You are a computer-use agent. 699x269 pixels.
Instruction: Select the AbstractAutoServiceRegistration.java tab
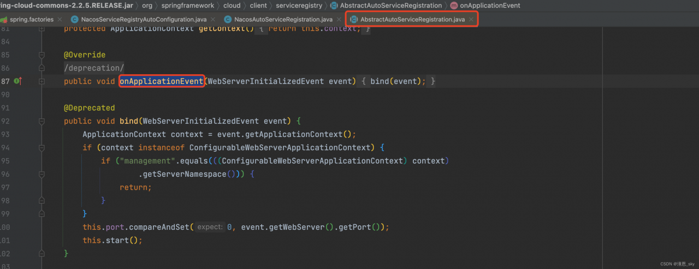[412, 19]
